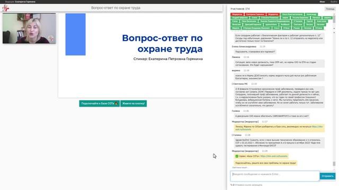Click the 'Участников: 274' counter

pyautogui.click(x=240, y=9)
